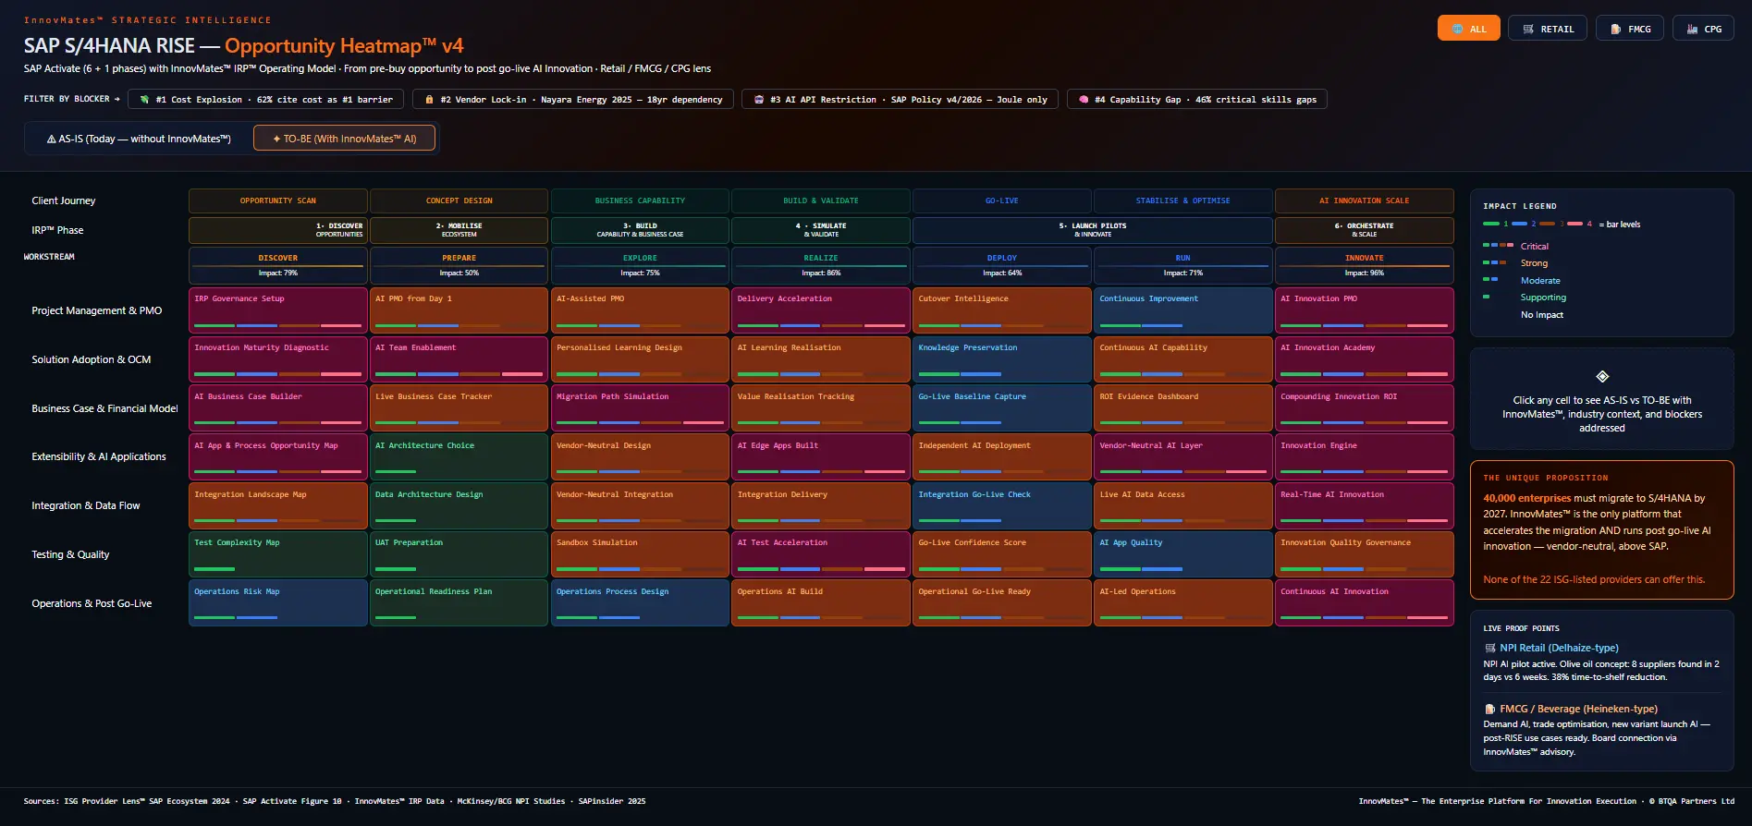The width and height of the screenshot is (1752, 826).
Task: Open the Cutover Intelligence cell
Action: coord(1002,310)
